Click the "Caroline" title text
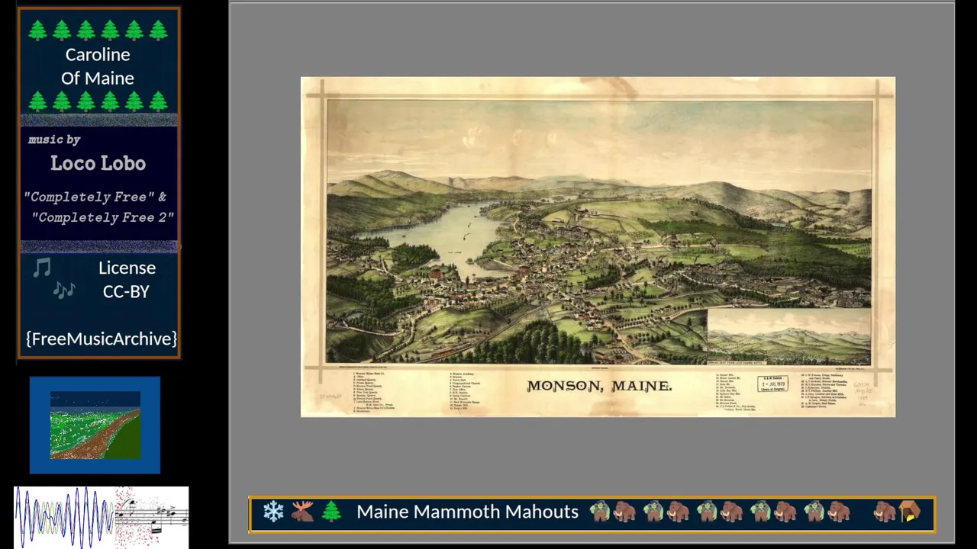 [98, 54]
